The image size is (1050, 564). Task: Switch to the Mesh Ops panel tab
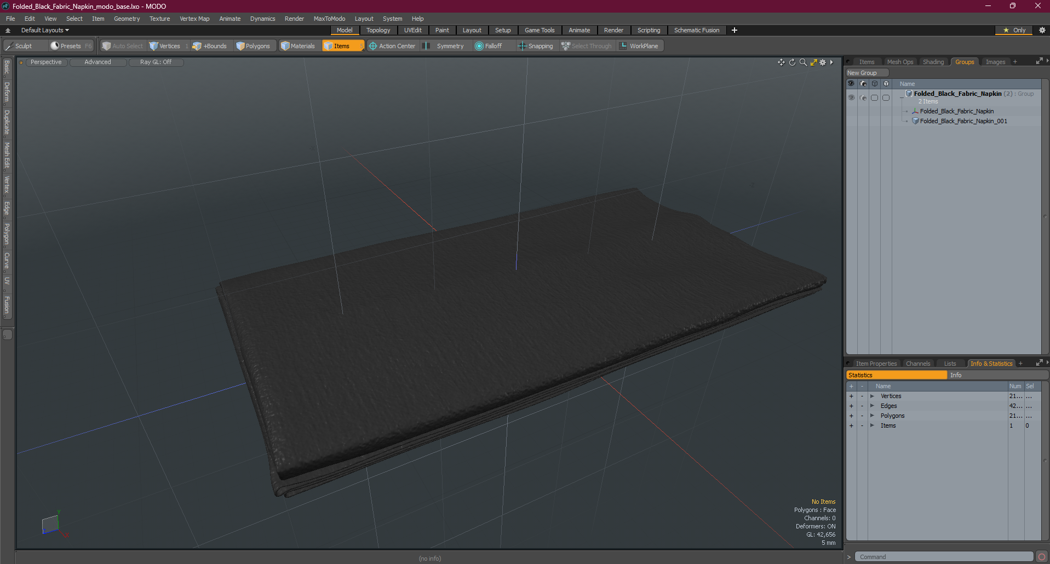tap(900, 62)
